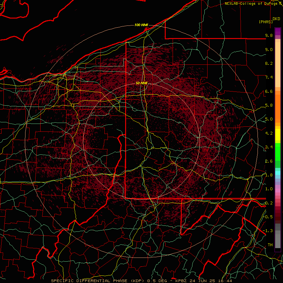This screenshot has width=283, height=283.
Task: Click the DKD label above the color bar
Action: pos(276,19)
